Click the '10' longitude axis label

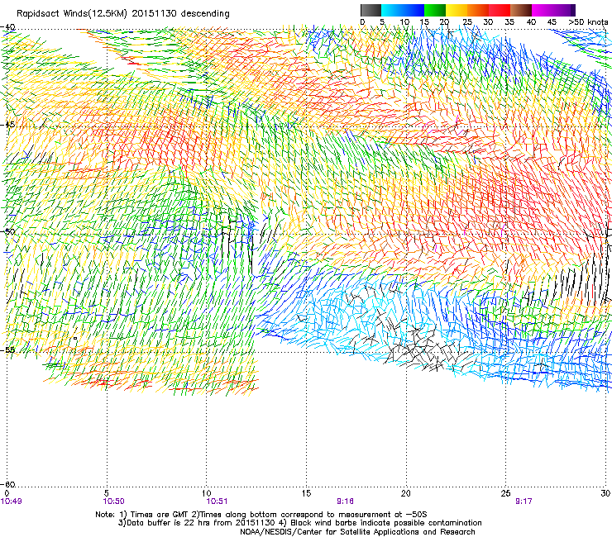click(x=206, y=493)
